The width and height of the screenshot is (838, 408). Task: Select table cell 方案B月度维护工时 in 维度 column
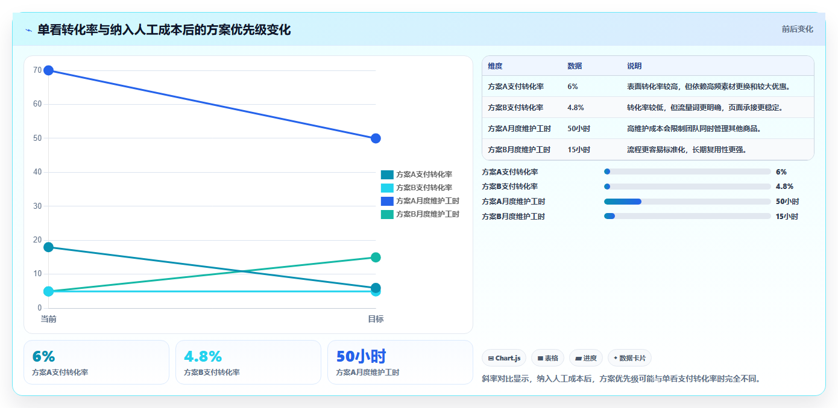[x=519, y=150]
